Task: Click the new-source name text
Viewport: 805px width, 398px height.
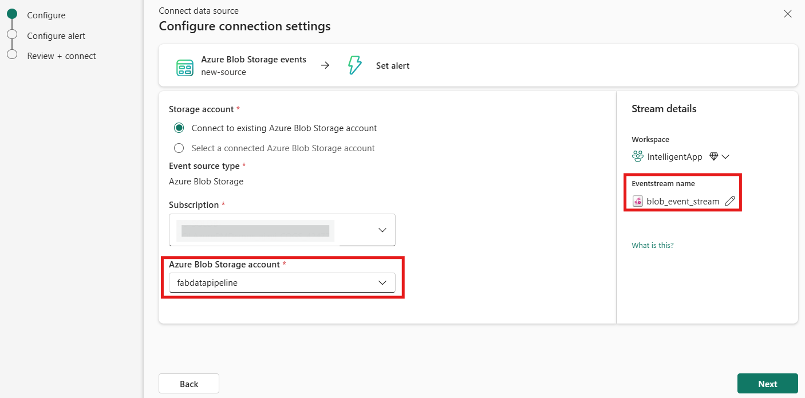Action: click(223, 72)
